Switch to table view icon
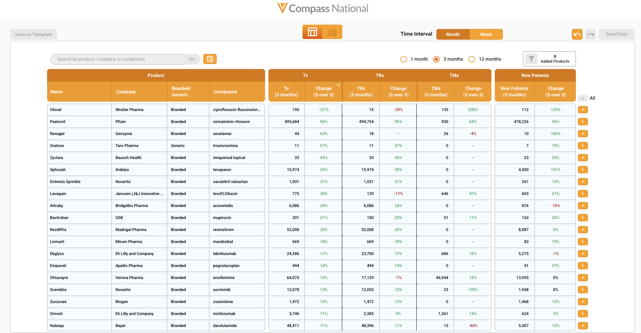The image size is (641, 333). [312, 32]
